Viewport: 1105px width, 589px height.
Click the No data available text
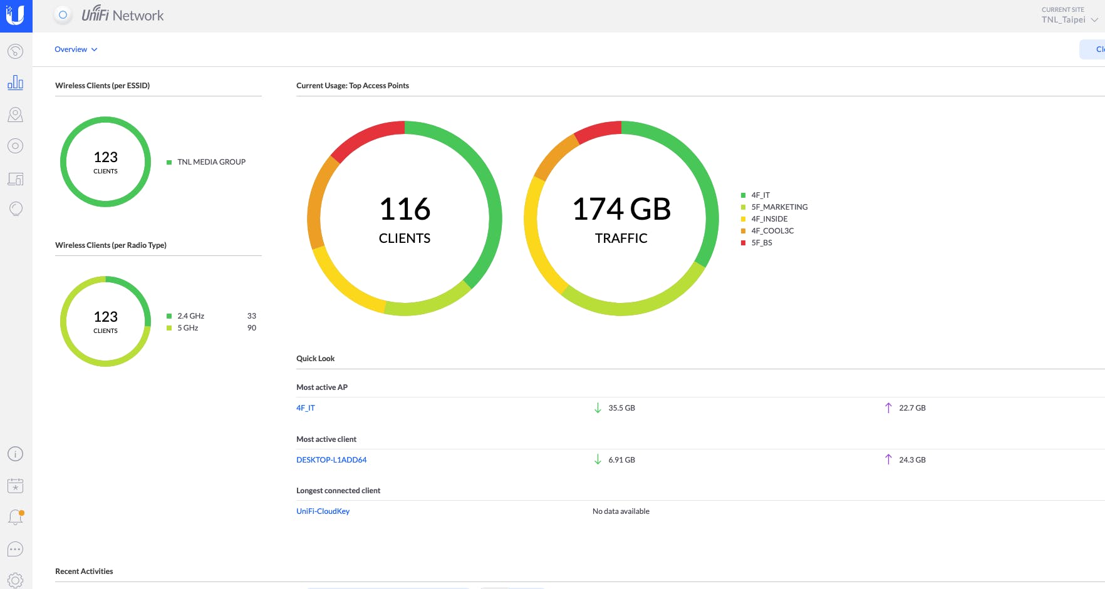point(621,511)
